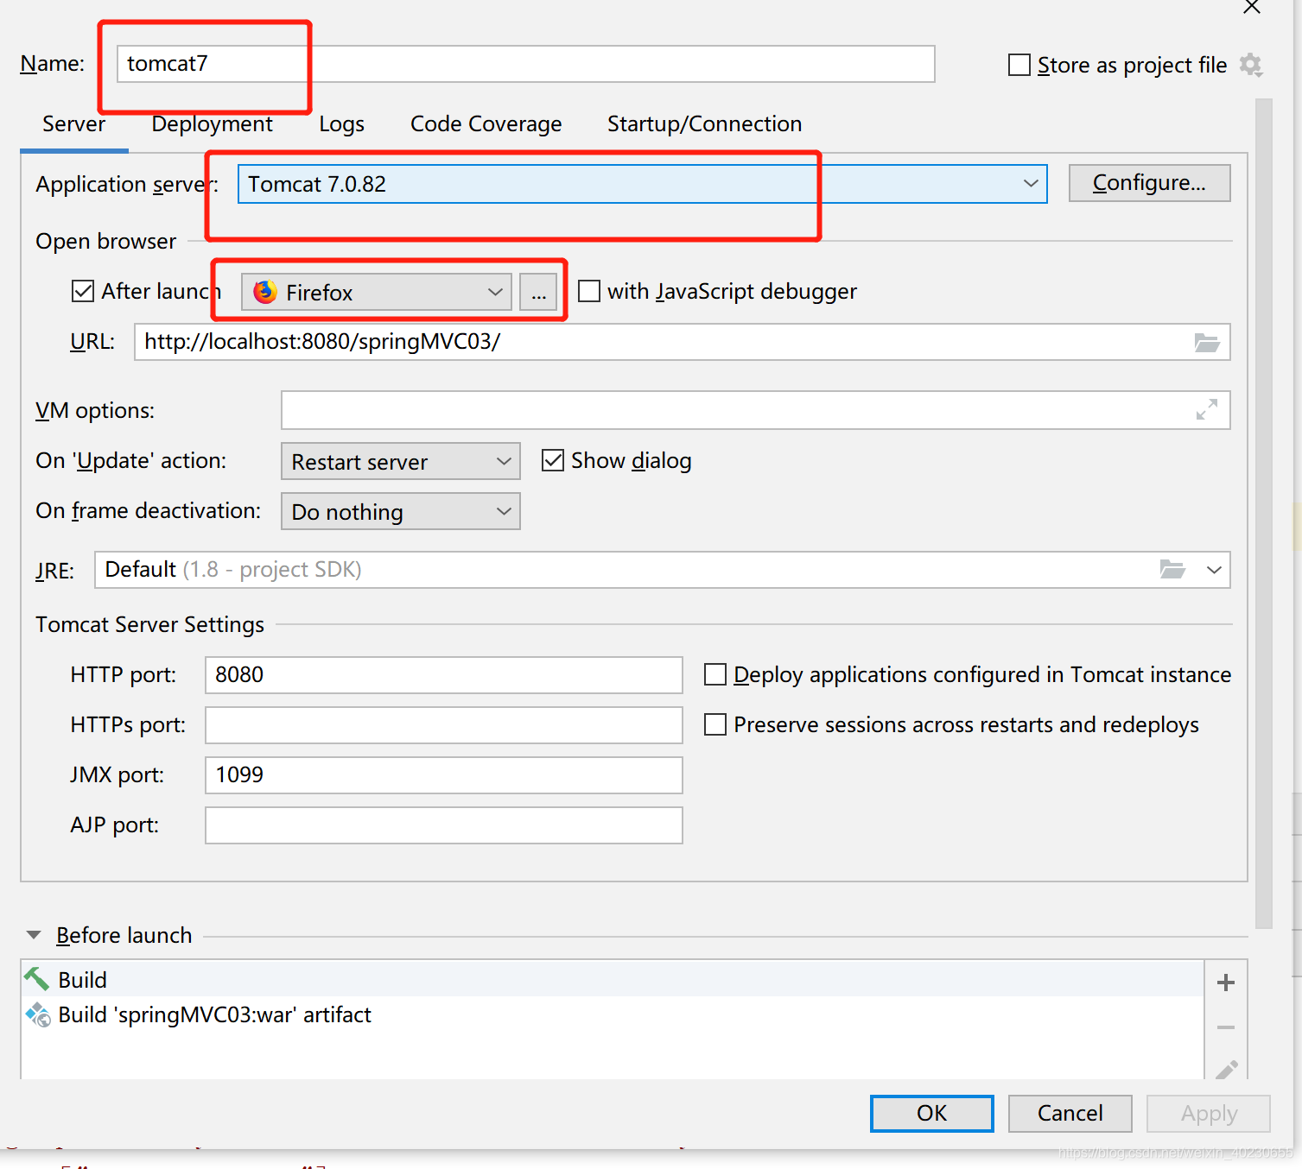
Task: Toggle the Show dialog checkbox
Action: click(x=553, y=460)
